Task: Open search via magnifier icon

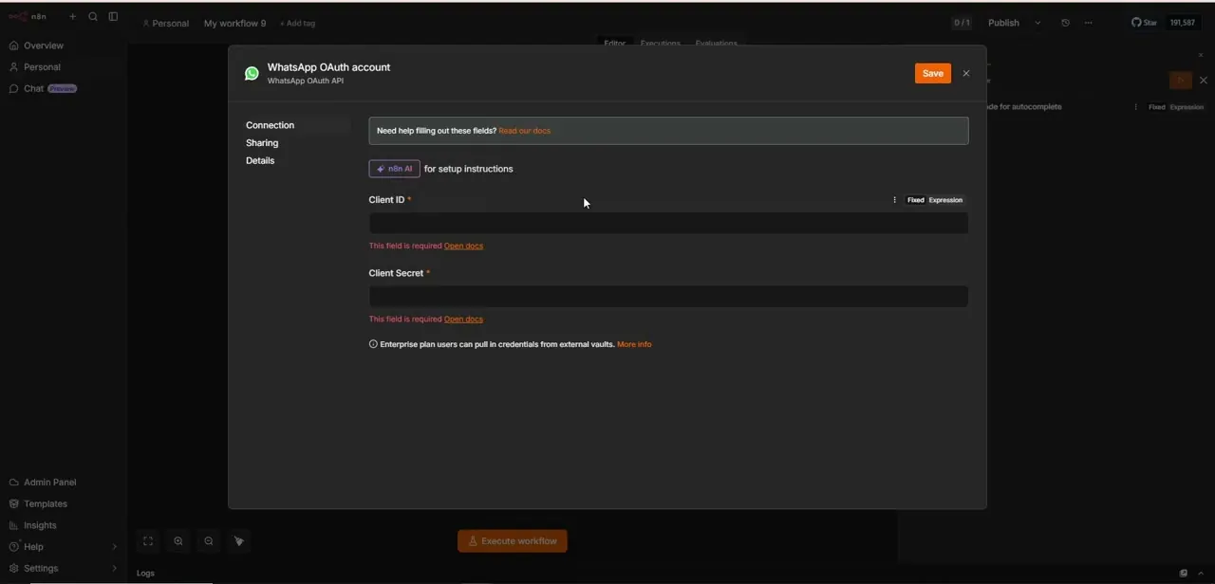Action: click(x=93, y=16)
